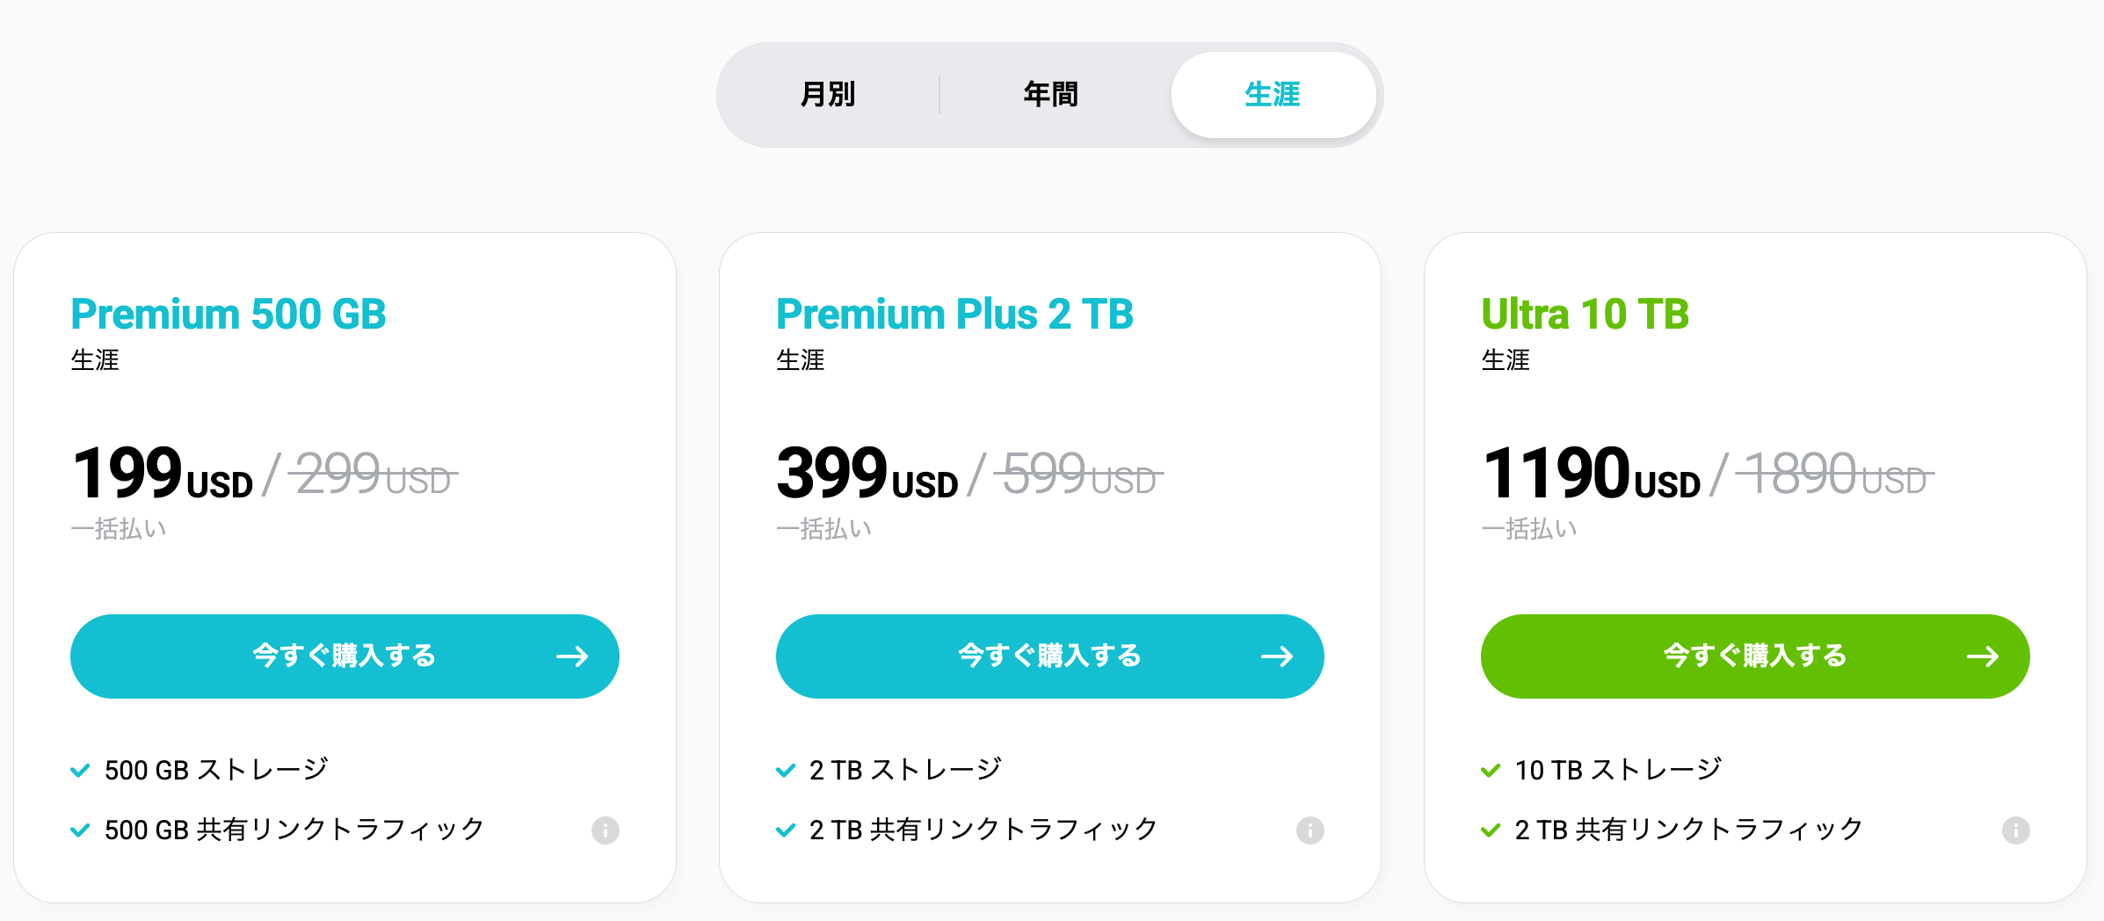Screen dimensions: 2104x921
Task: Click info icon in Ultra 10 TB card
Action: (2015, 830)
